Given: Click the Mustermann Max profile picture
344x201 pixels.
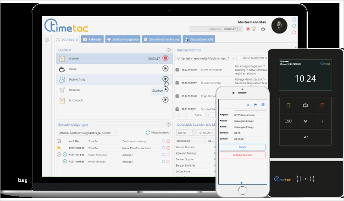Looking at the screenshot, I should tap(279, 26).
